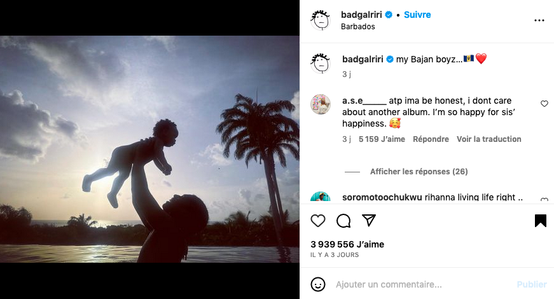Like the a.s.e comment heart
Screen dimensions: 554x299
point(544,104)
